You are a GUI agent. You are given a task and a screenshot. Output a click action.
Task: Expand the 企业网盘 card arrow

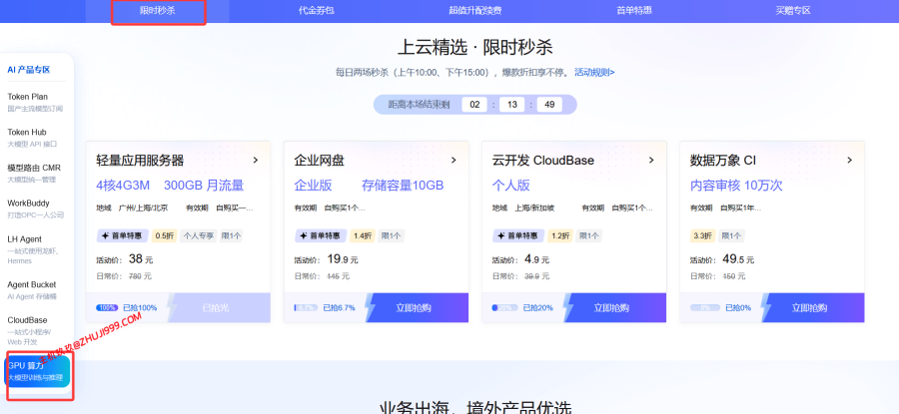[453, 161]
